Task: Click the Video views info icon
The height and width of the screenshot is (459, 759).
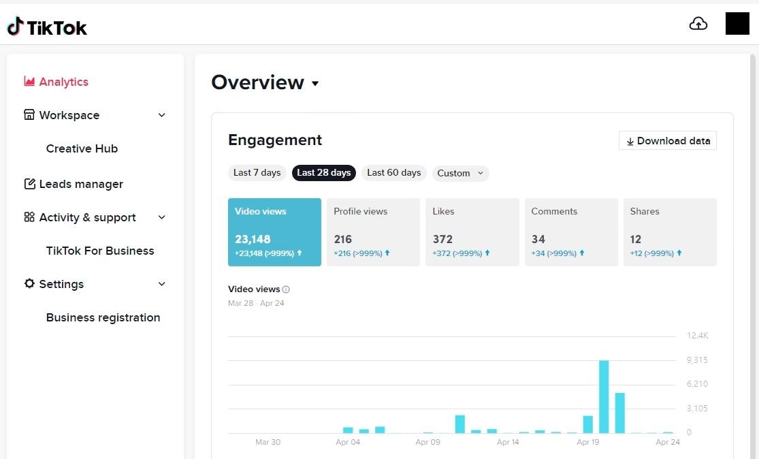Action: tap(286, 289)
